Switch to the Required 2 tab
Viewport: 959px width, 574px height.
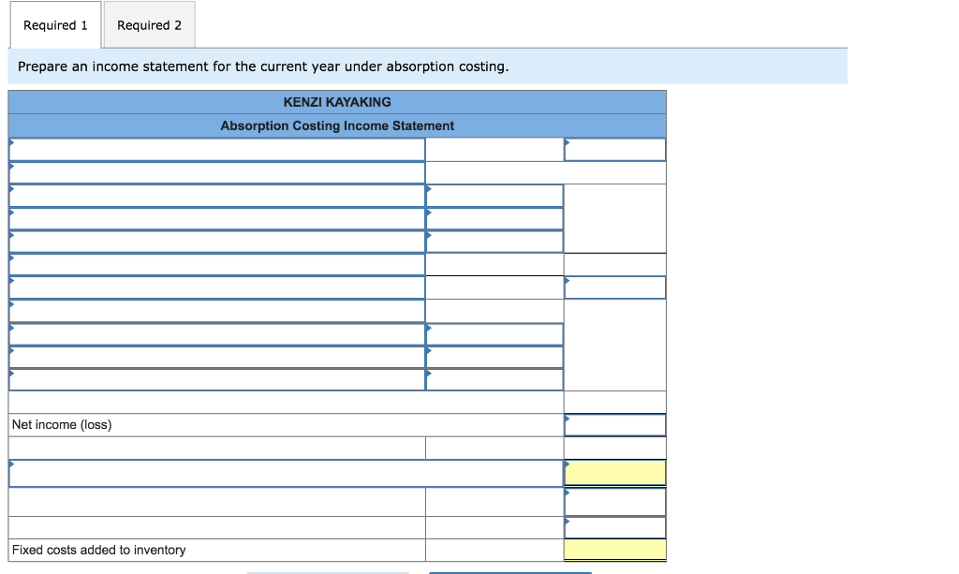(149, 25)
